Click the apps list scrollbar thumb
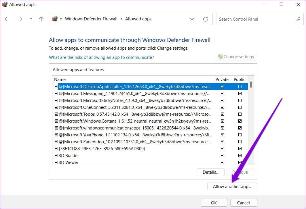Screen dimensions: 306x209 251,85
